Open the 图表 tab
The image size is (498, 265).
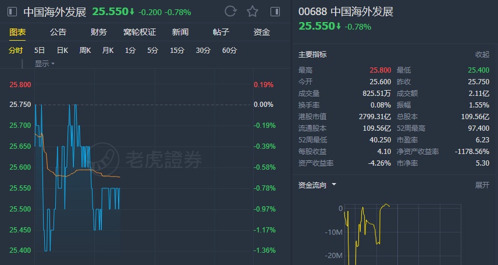pyautogui.click(x=17, y=32)
